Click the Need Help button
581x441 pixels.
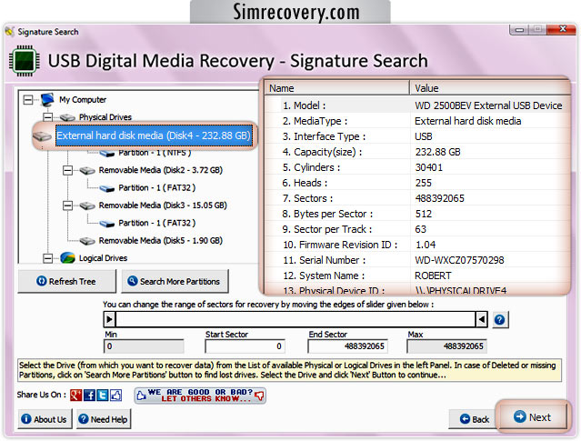click(x=104, y=419)
